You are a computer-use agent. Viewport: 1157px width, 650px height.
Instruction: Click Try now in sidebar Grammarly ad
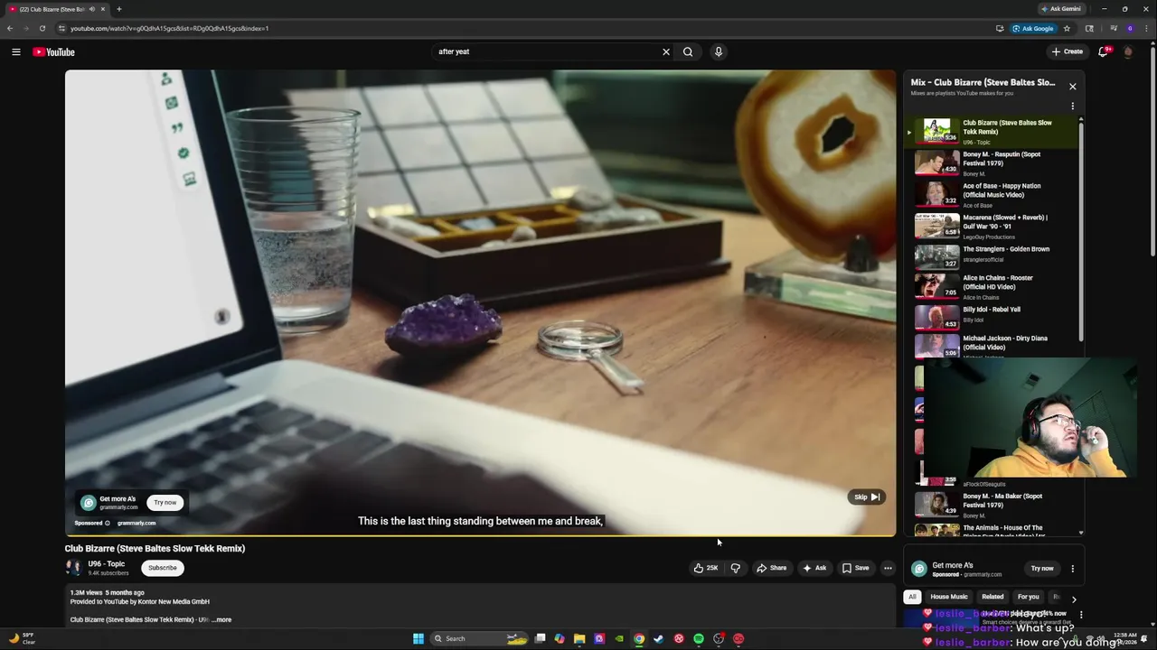coord(1042,569)
